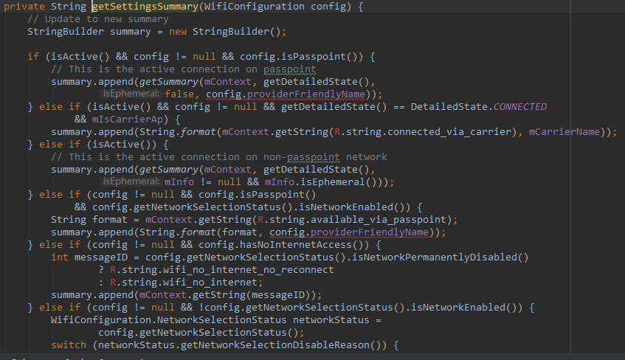The width and height of the screenshot is (625, 360).
Task: Click the comment 'Update to new summary'
Action: [x=98, y=19]
